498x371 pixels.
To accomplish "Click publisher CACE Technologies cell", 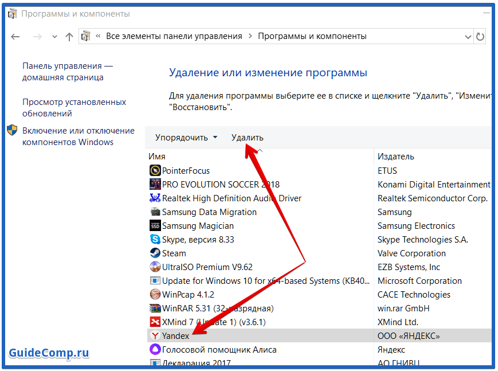I will coord(414,295).
